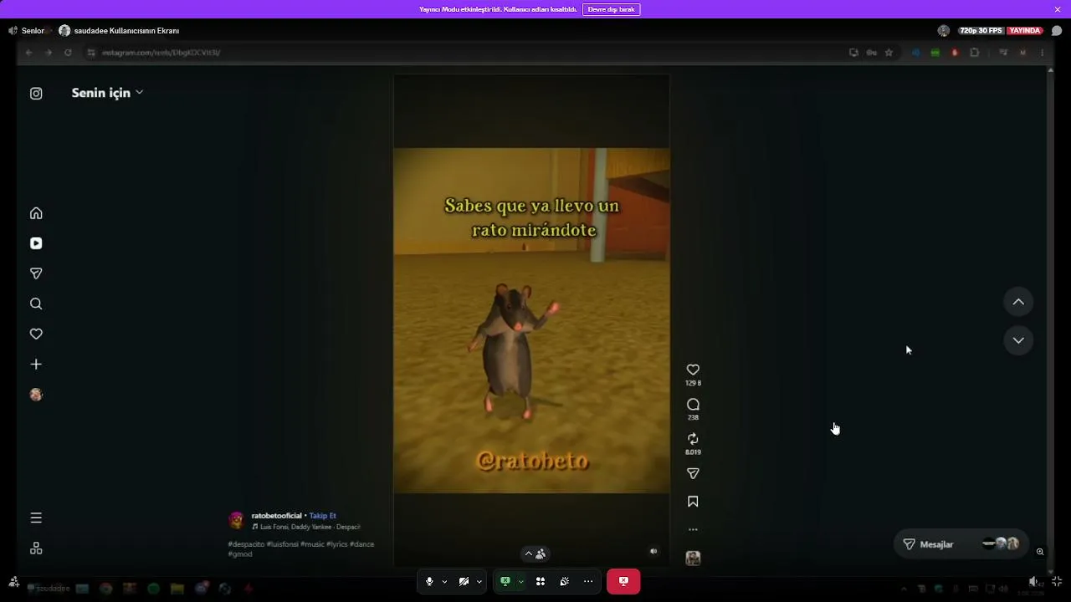Open ratobetooficial profile link
Image resolution: width=1071 pixels, height=602 pixels.
click(x=276, y=516)
